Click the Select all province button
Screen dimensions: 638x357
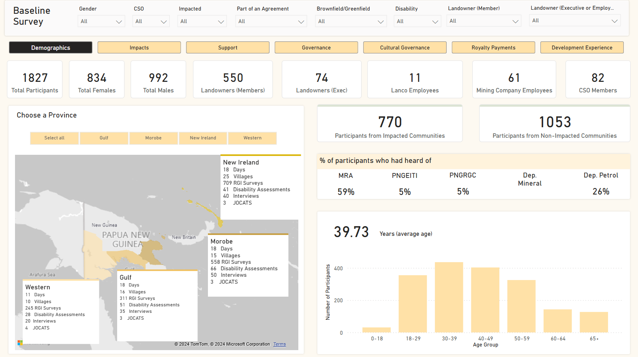click(x=54, y=138)
